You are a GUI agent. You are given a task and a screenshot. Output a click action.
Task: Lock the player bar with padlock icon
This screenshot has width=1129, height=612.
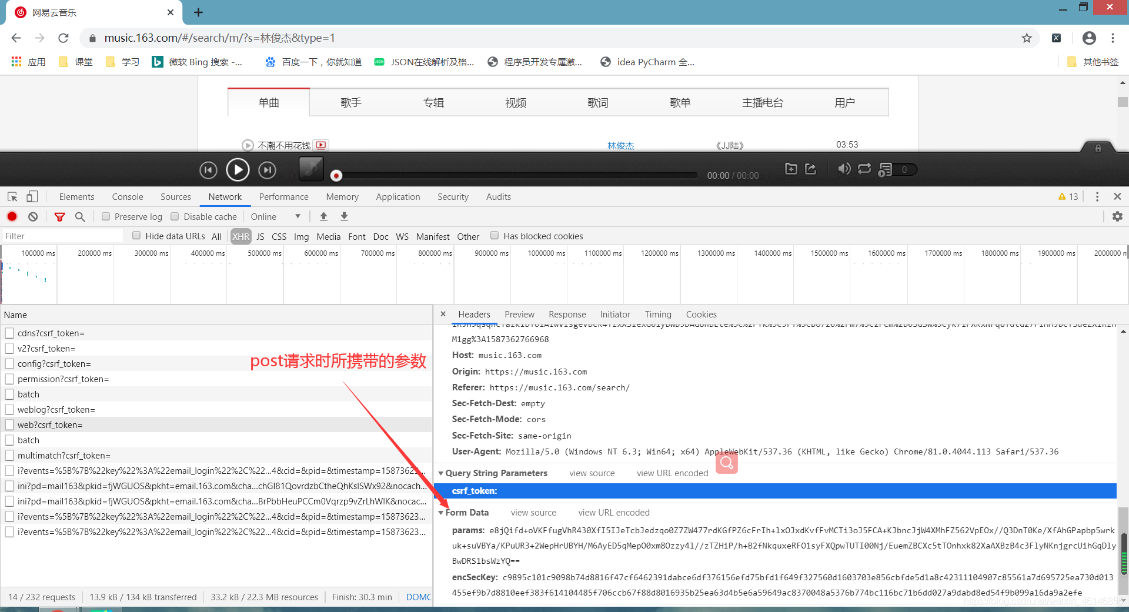(1098, 148)
